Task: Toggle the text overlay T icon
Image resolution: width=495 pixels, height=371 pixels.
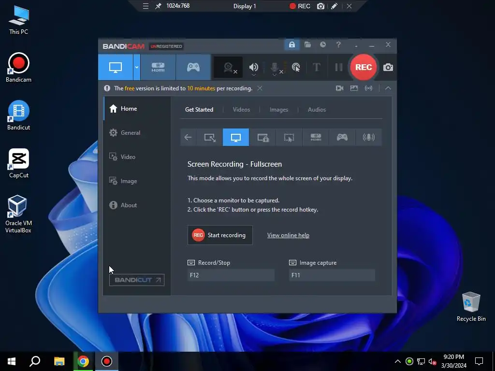Action: 316,67
